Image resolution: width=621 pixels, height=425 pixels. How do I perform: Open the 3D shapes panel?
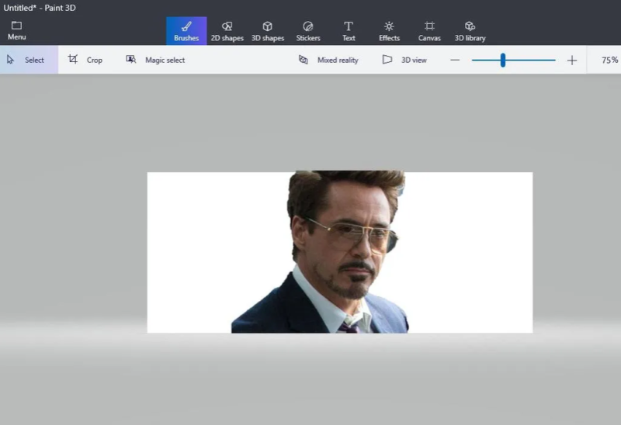268,31
